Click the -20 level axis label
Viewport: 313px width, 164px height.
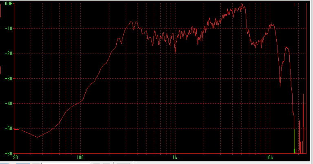pyautogui.click(x=9, y=53)
